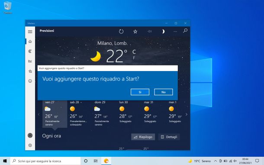264x165 pixels.
Task: Open the location search magnifier icon
Action: pyautogui.click(x=185, y=31)
